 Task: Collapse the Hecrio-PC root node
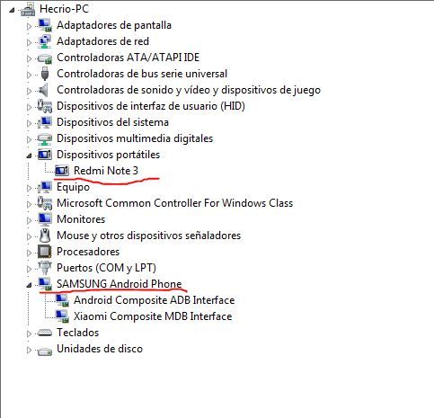pos(12,10)
